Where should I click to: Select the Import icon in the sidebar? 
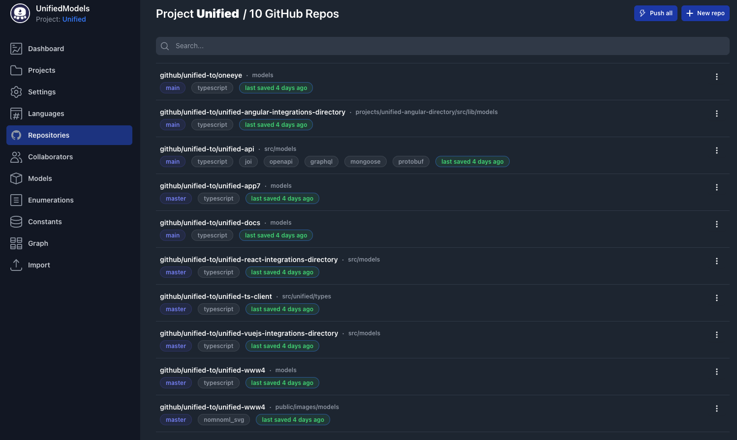[x=17, y=264]
